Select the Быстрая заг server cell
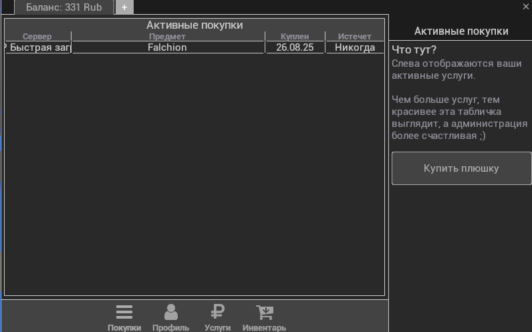This screenshot has width=532, height=332. pos(37,47)
